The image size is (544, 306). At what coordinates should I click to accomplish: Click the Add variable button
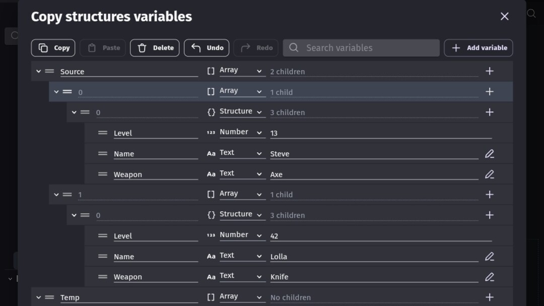point(478,48)
